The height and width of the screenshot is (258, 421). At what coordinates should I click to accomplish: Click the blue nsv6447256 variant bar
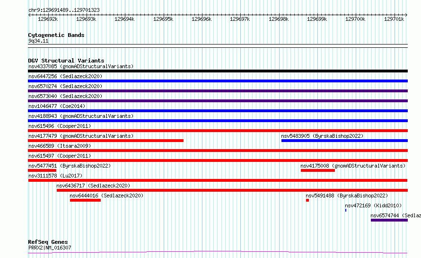218,81
